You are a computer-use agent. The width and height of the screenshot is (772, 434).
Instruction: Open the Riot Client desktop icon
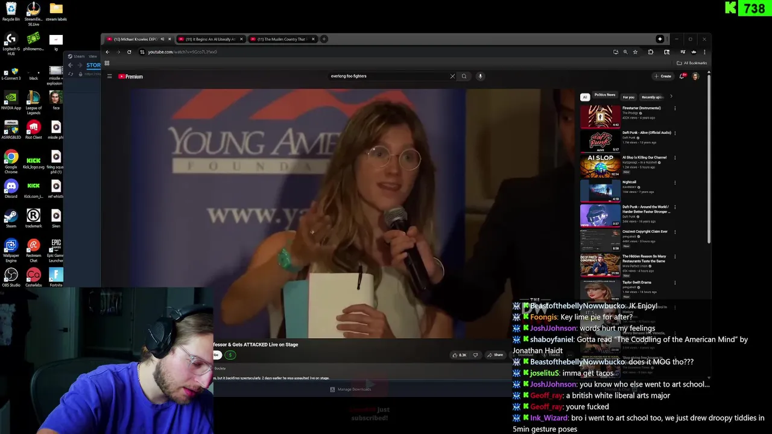tap(33, 130)
